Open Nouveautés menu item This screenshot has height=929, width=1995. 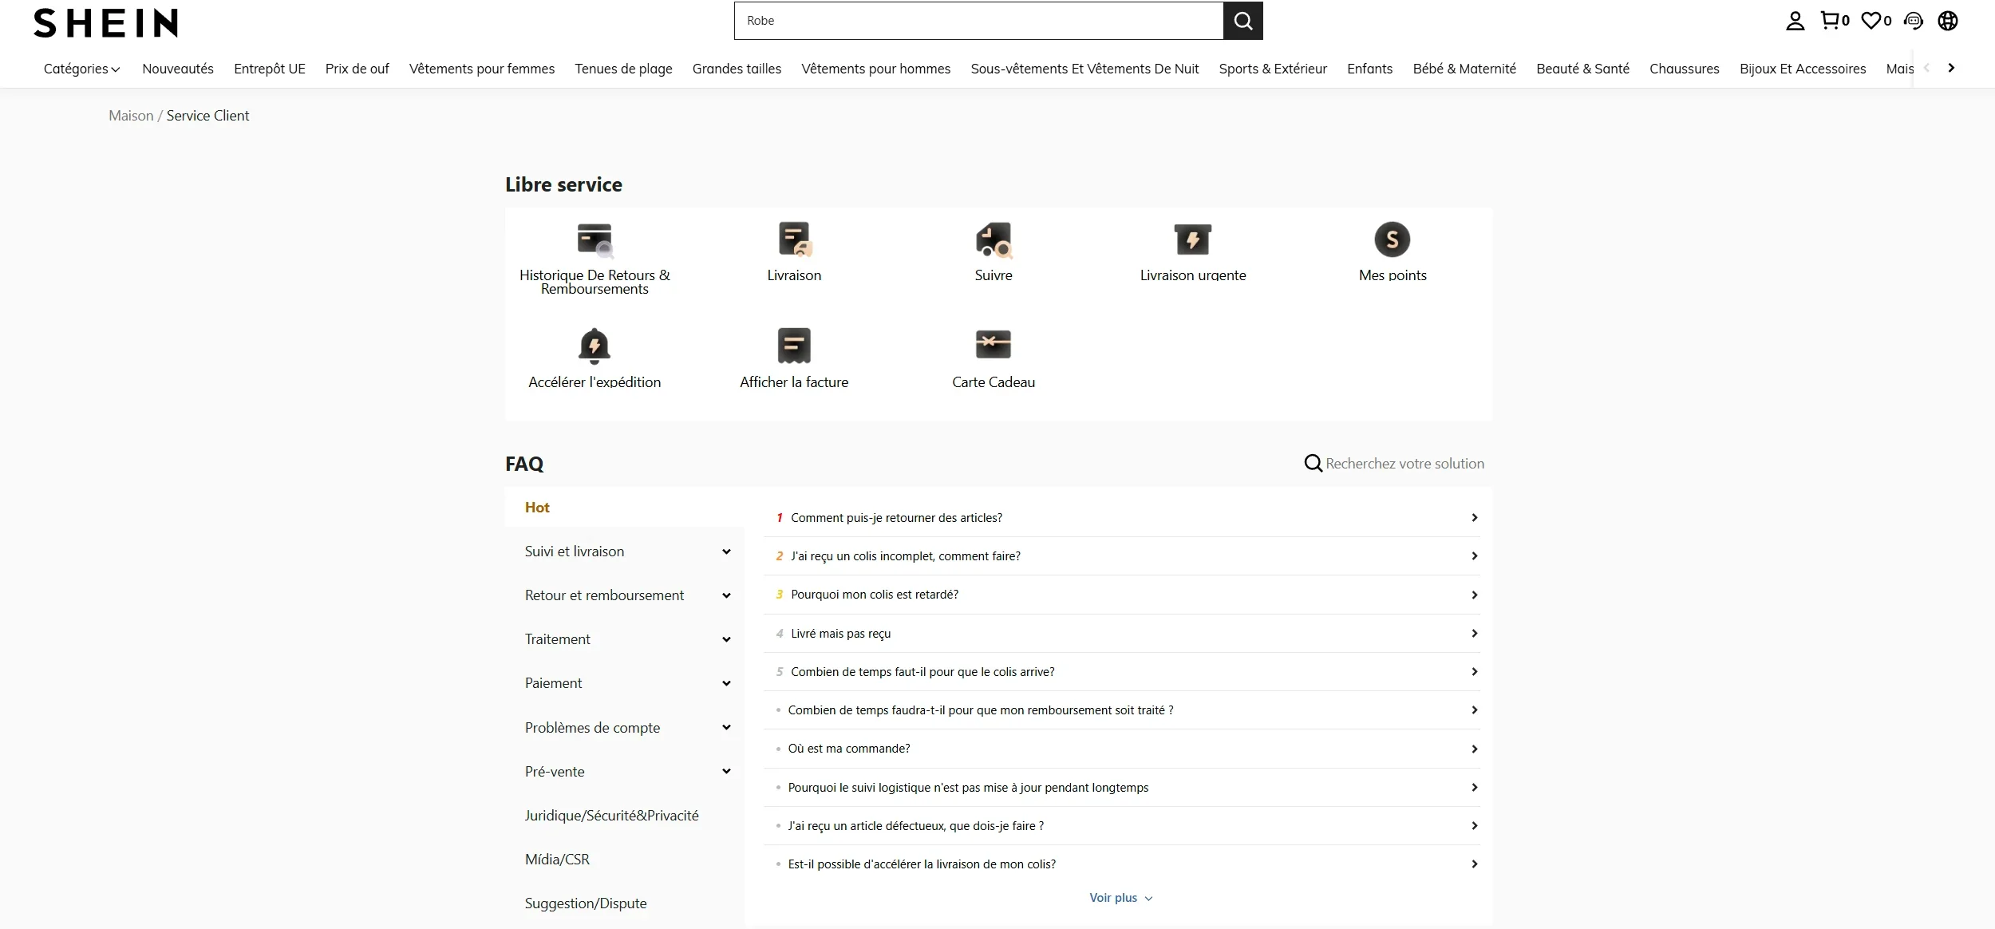(178, 69)
